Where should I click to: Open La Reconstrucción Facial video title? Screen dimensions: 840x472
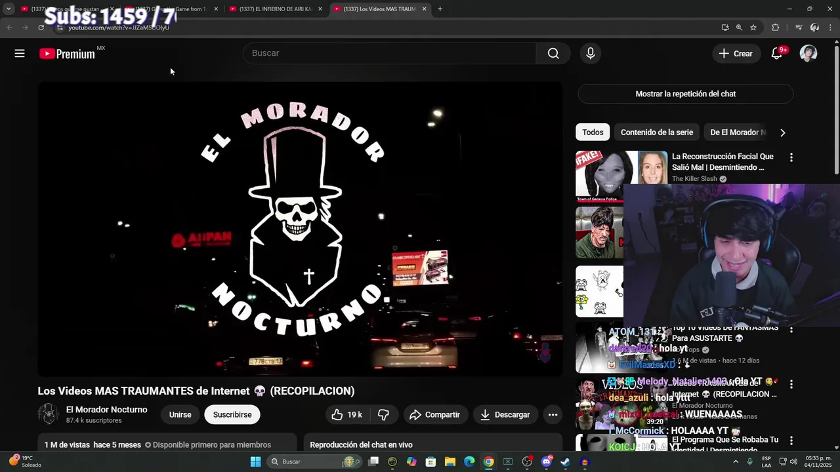(x=723, y=162)
